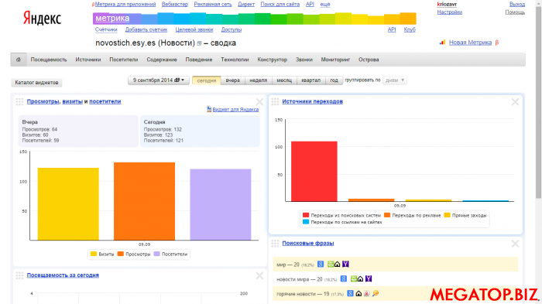Click Google icon in the новости мира row
The width and height of the screenshot is (542, 304).
pos(344,278)
